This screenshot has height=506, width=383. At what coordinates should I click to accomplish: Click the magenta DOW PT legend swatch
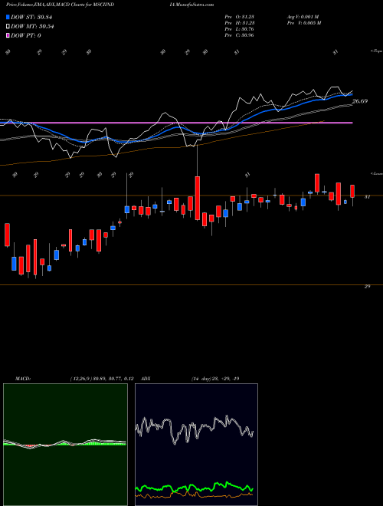click(x=8, y=35)
